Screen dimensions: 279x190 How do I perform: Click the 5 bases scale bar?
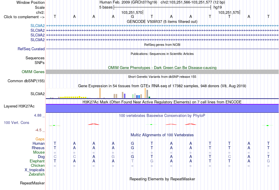tap(162, 7)
